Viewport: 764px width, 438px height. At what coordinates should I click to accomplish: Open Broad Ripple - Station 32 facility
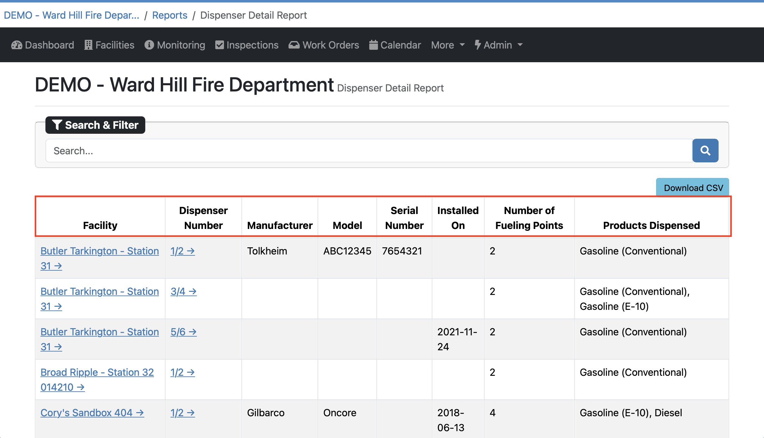tap(97, 372)
